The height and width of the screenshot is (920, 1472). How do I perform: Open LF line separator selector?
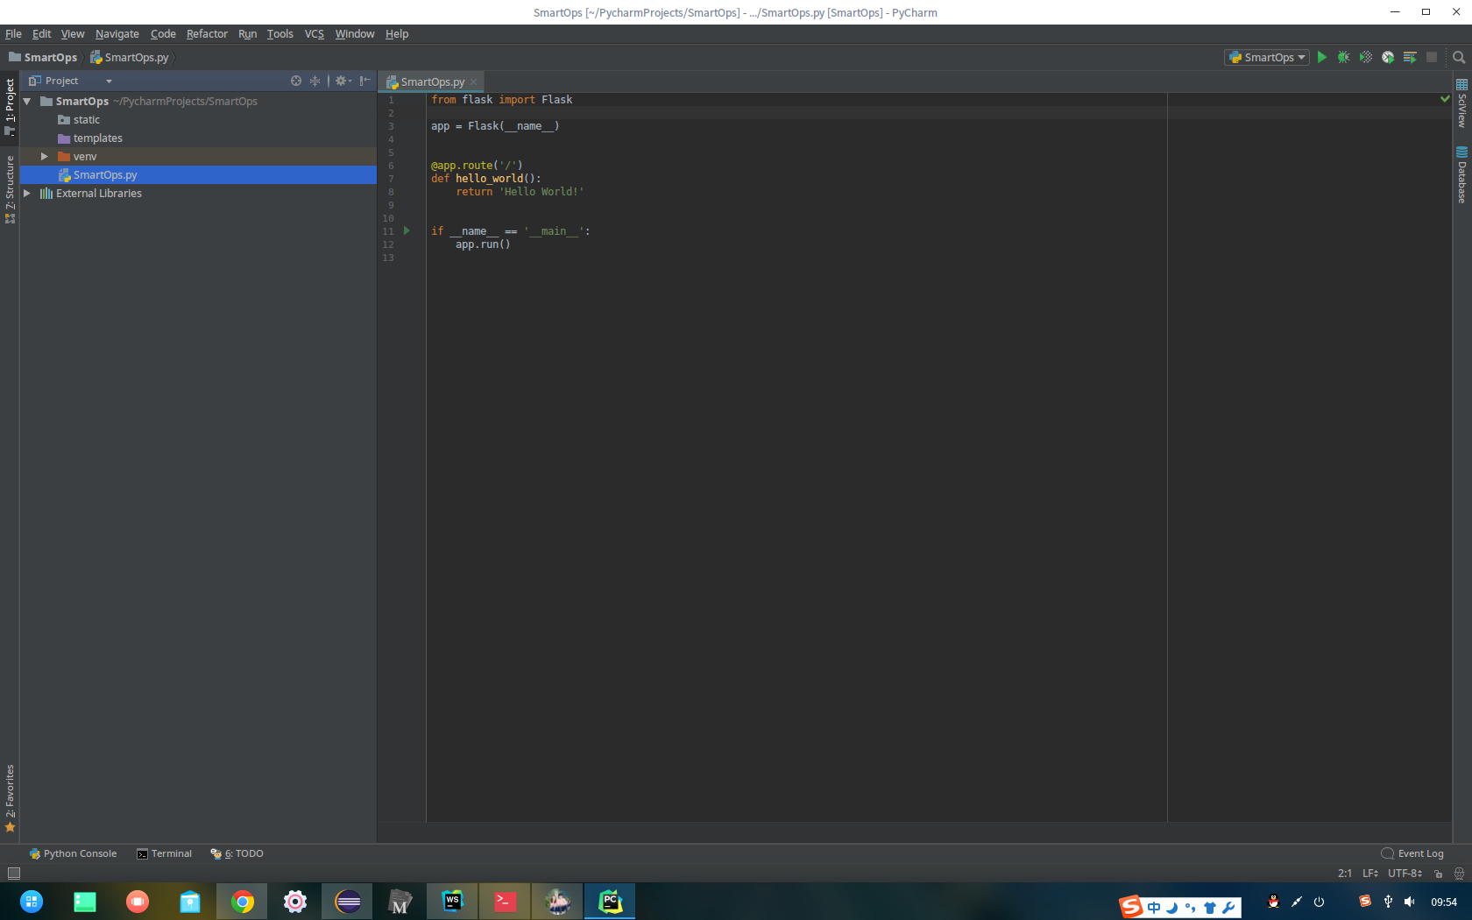(x=1370, y=874)
